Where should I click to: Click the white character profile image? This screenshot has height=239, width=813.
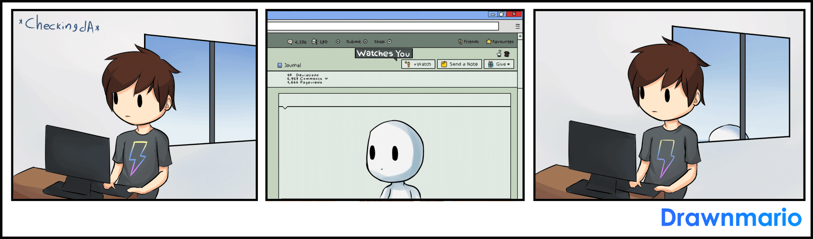coord(395,159)
